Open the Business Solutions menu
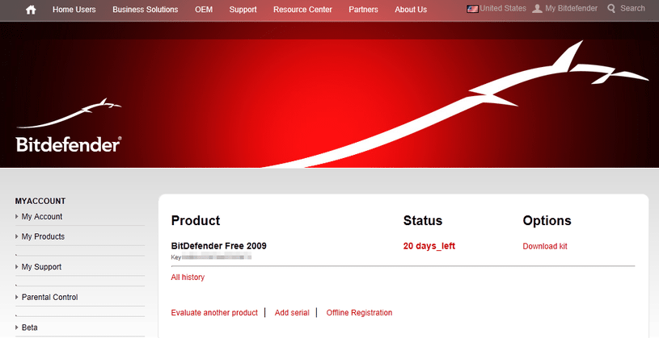Viewport: 659px width, 338px height. (146, 9)
